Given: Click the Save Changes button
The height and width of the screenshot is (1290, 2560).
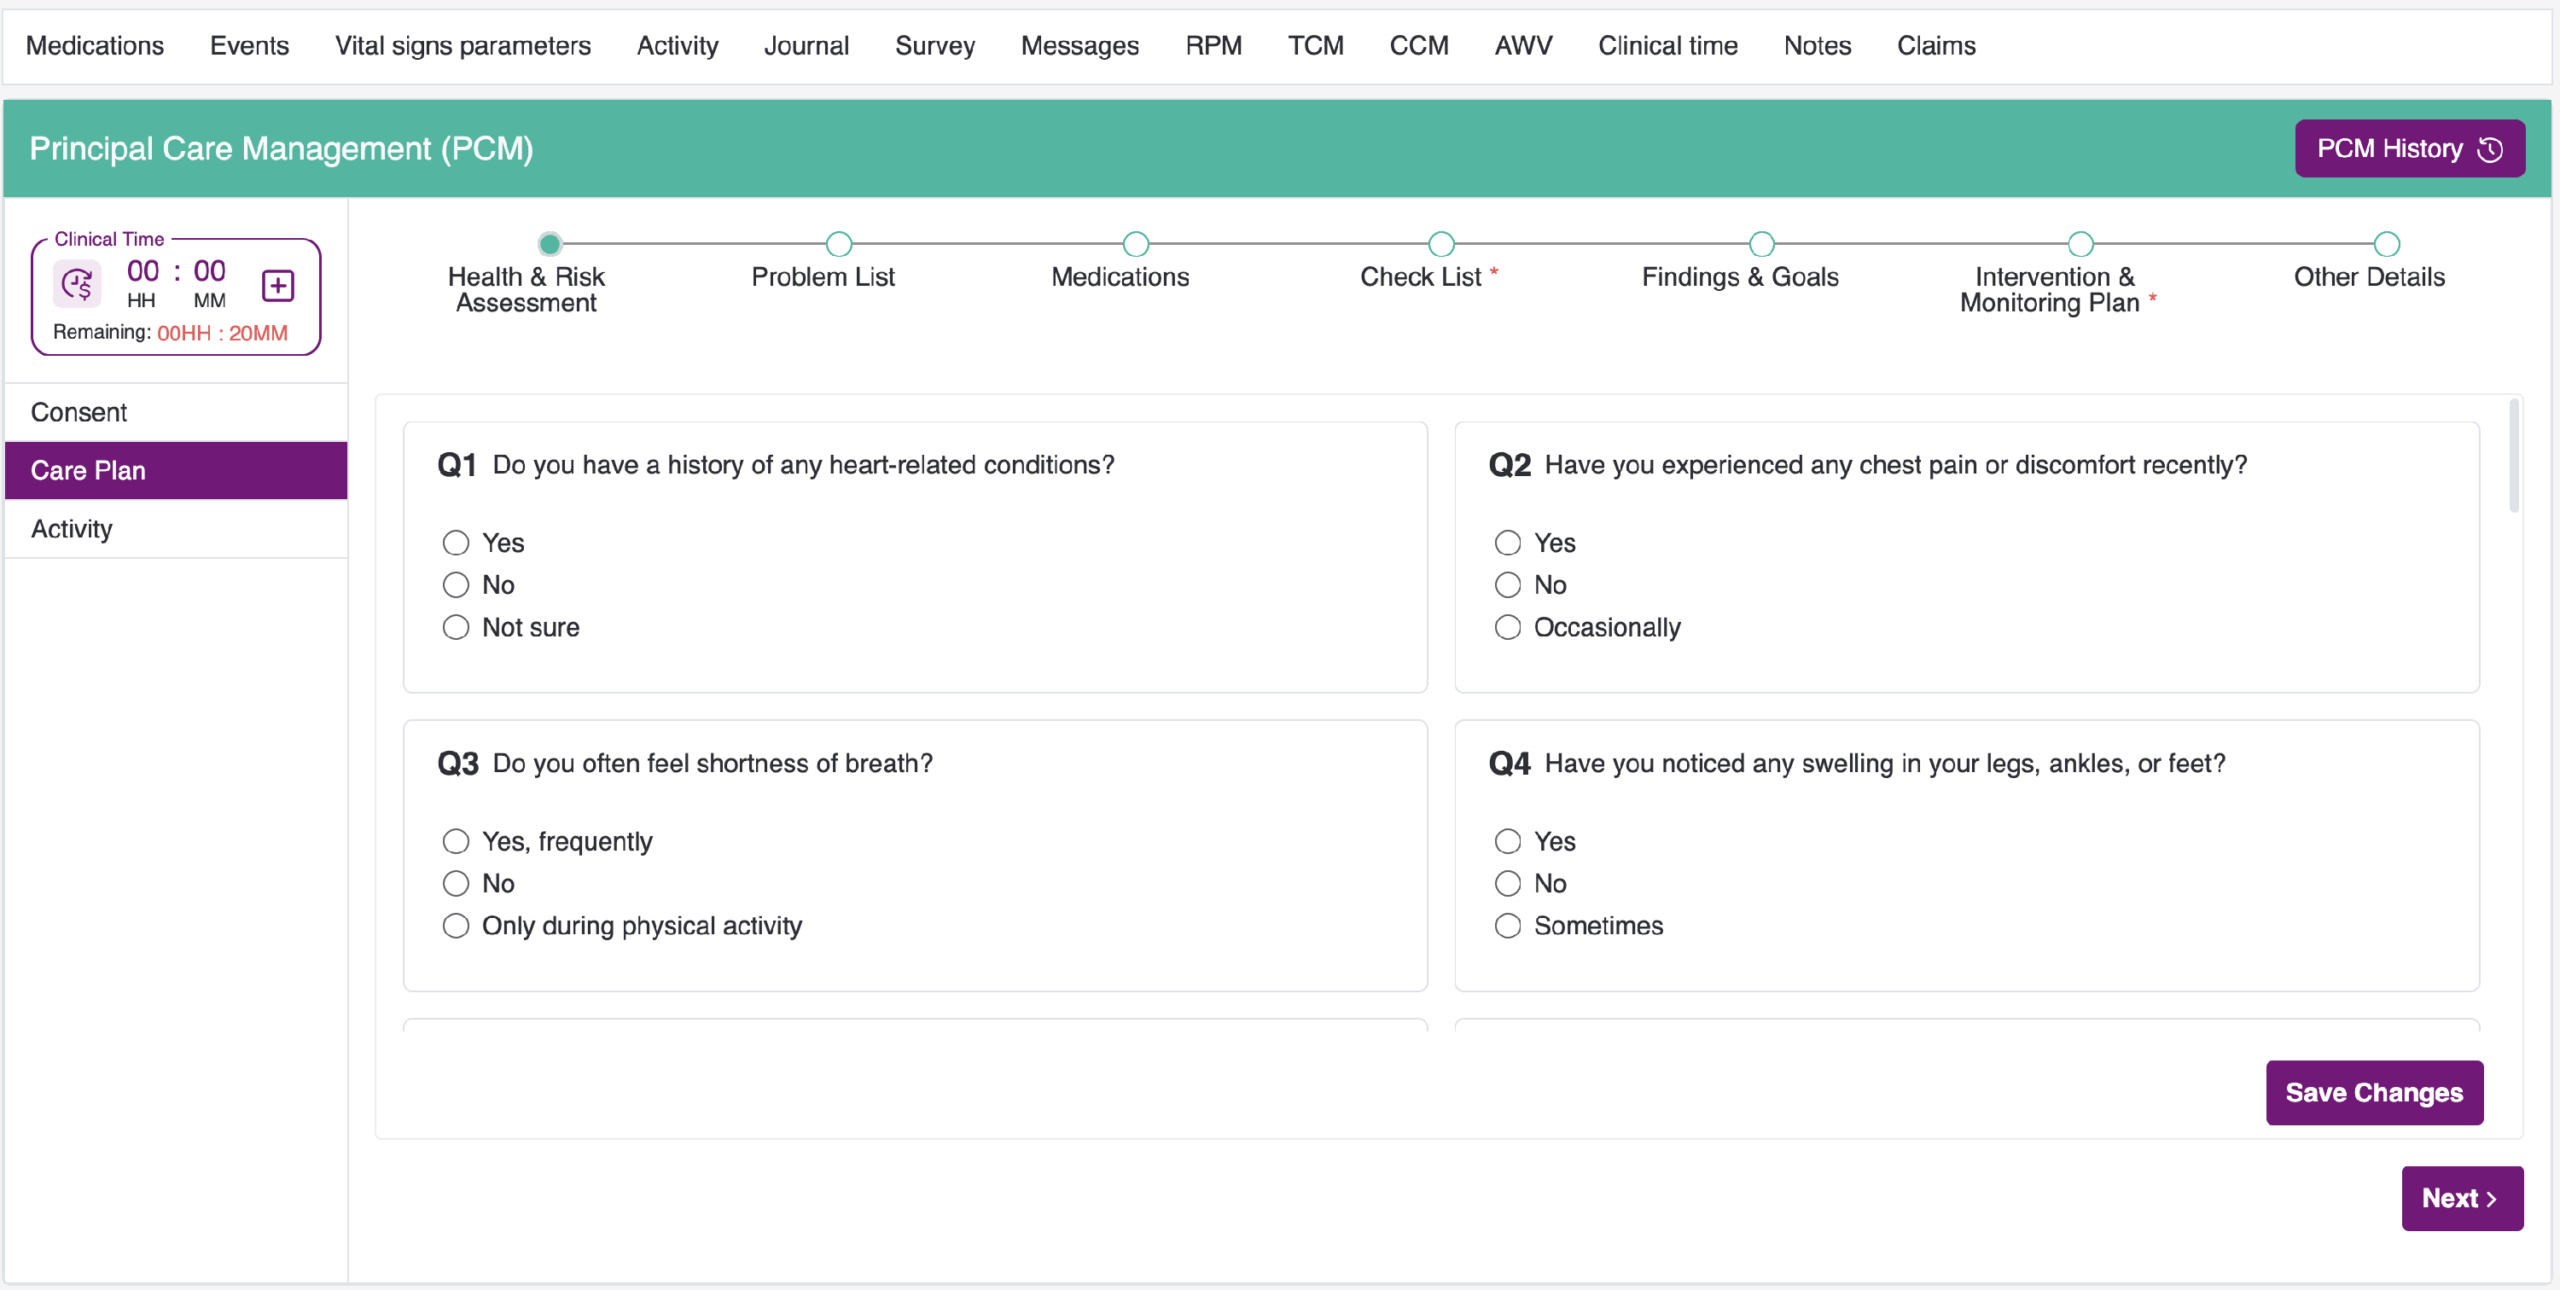Looking at the screenshot, I should point(2373,1092).
